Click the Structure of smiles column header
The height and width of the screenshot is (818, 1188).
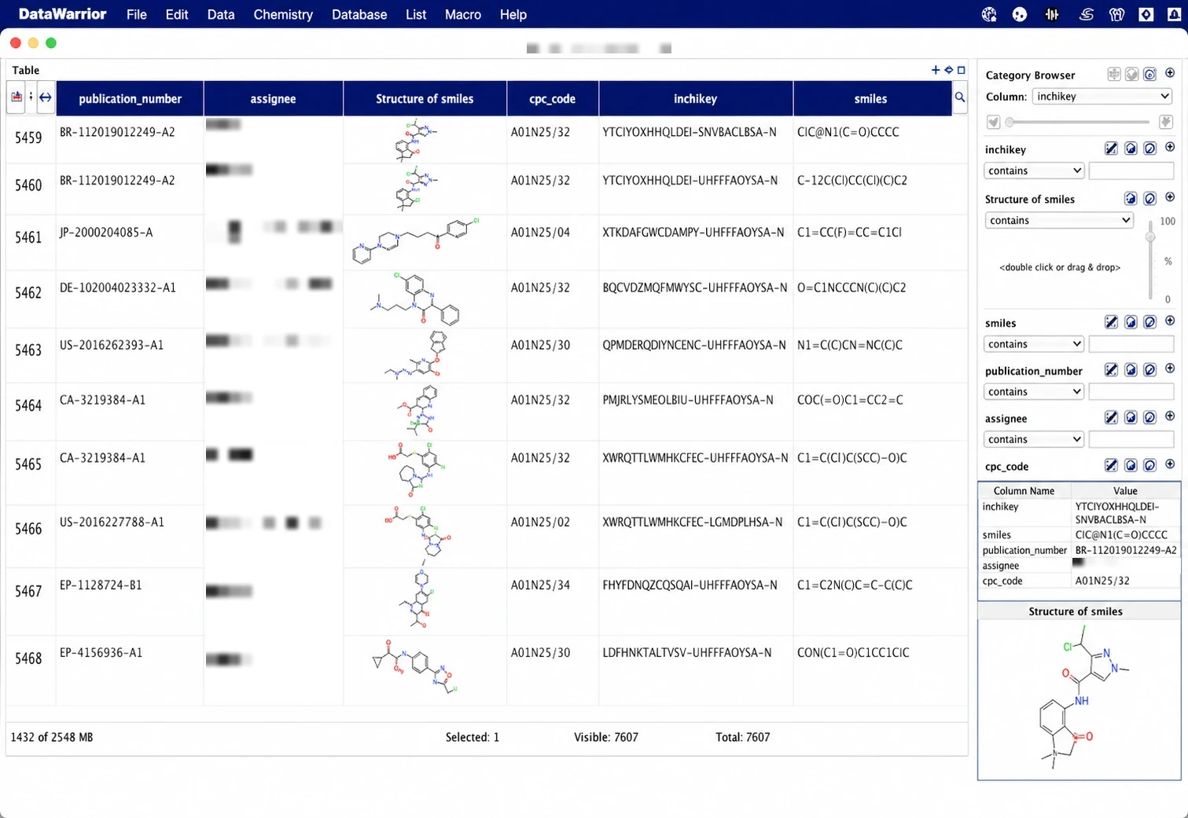425,98
